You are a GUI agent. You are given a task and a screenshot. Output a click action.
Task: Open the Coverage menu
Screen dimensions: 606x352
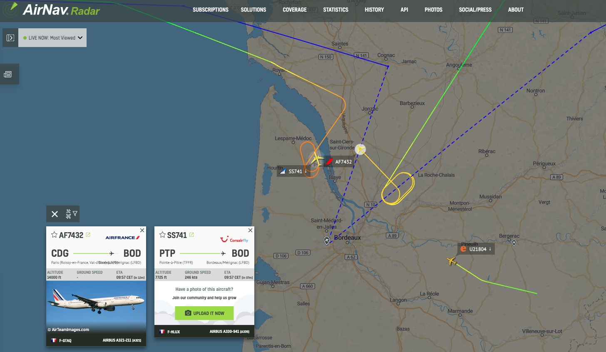[x=295, y=10]
